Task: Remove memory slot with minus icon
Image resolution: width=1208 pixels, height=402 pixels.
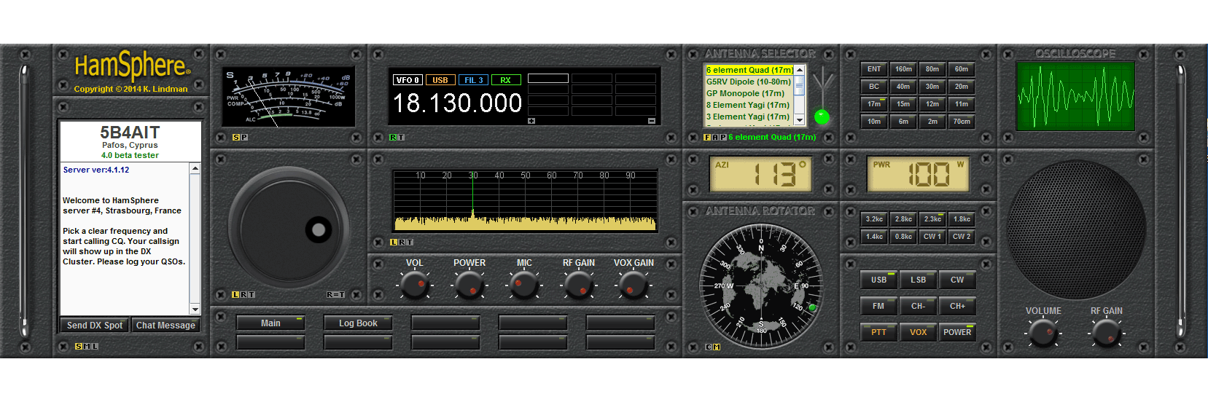Action: click(652, 121)
